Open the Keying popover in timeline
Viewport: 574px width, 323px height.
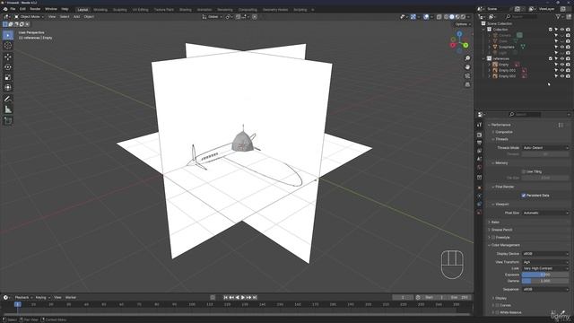[43, 298]
